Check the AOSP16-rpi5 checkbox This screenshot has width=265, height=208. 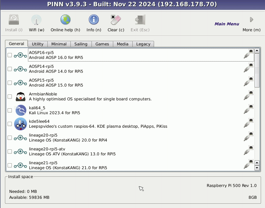[10, 55]
